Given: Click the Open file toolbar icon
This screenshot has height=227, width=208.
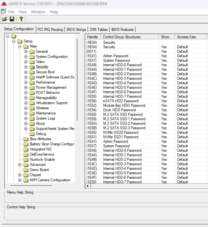Looking at the screenshot, I should 5,19.
